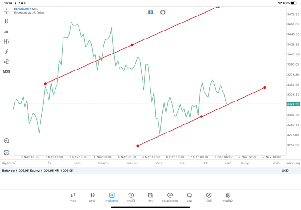Viewport: 301px width, 210px height.
Task: Sort positions by Swap column header
Action: pyautogui.click(x=245, y=163)
